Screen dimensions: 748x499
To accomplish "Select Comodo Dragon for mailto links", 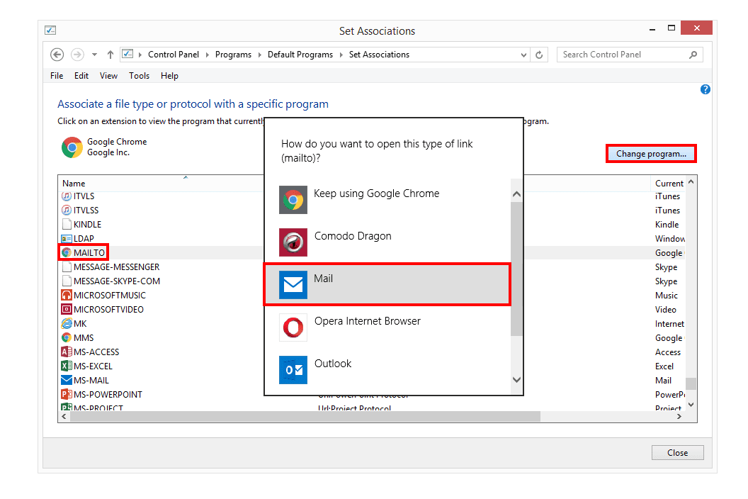I will coord(387,242).
